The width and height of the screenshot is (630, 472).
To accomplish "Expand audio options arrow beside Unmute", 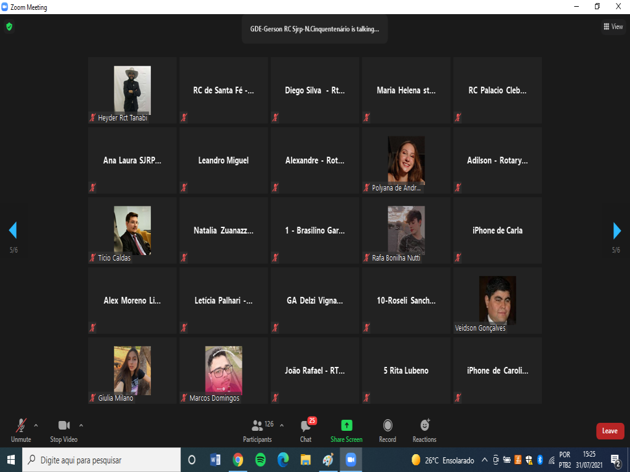I will click(36, 425).
